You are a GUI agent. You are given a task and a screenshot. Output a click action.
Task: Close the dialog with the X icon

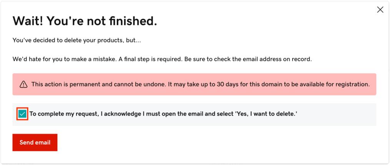[x=380, y=10]
